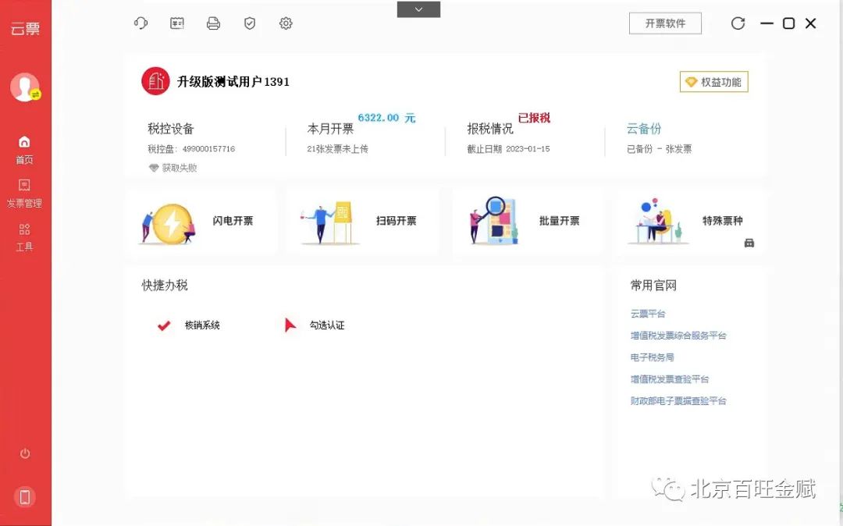Expand the top center dropdown arrow

(x=418, y=9)
